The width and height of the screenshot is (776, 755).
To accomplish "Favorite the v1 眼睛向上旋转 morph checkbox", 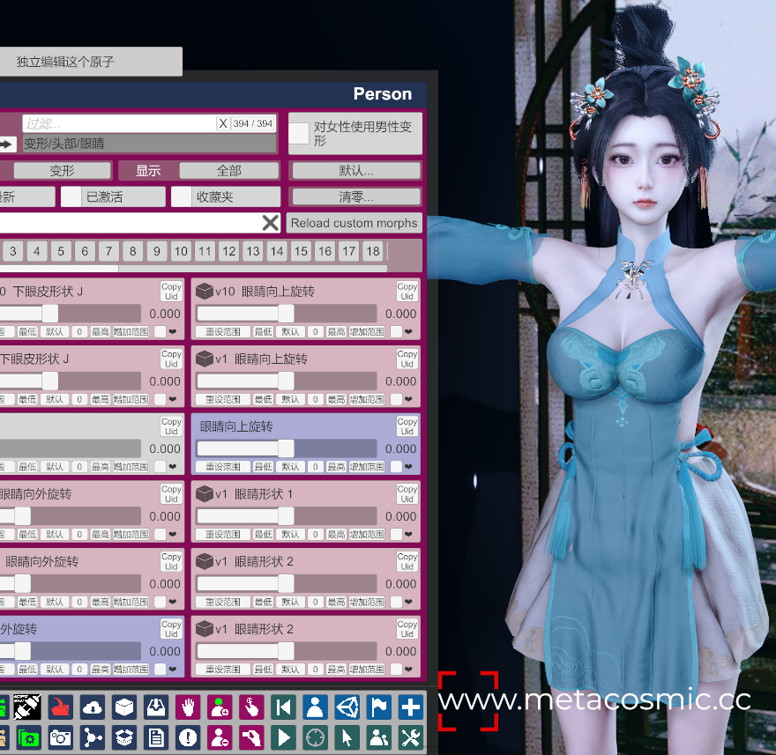I will [396, 399].
